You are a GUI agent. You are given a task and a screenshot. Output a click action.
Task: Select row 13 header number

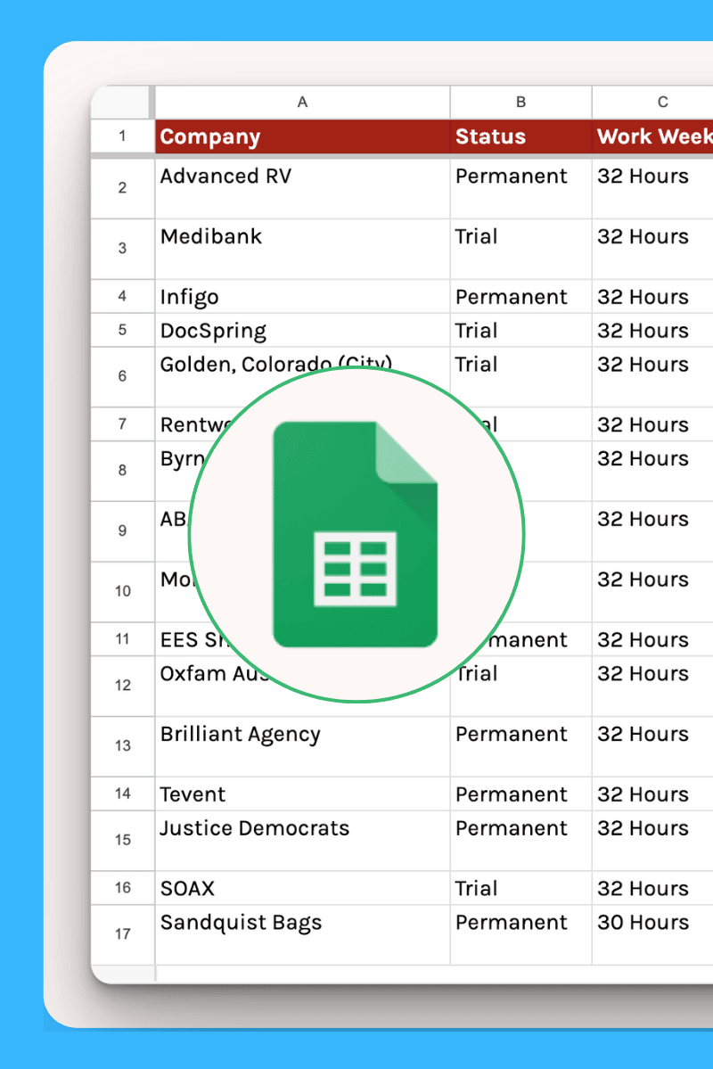pos(122,746)
